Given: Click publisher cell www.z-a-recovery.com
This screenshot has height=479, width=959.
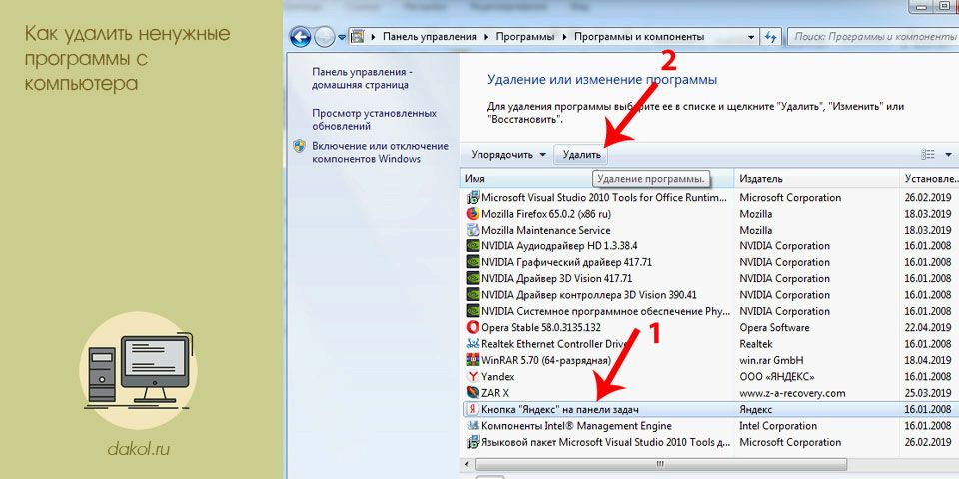Looking at the screenshot, I should point(792,393).
